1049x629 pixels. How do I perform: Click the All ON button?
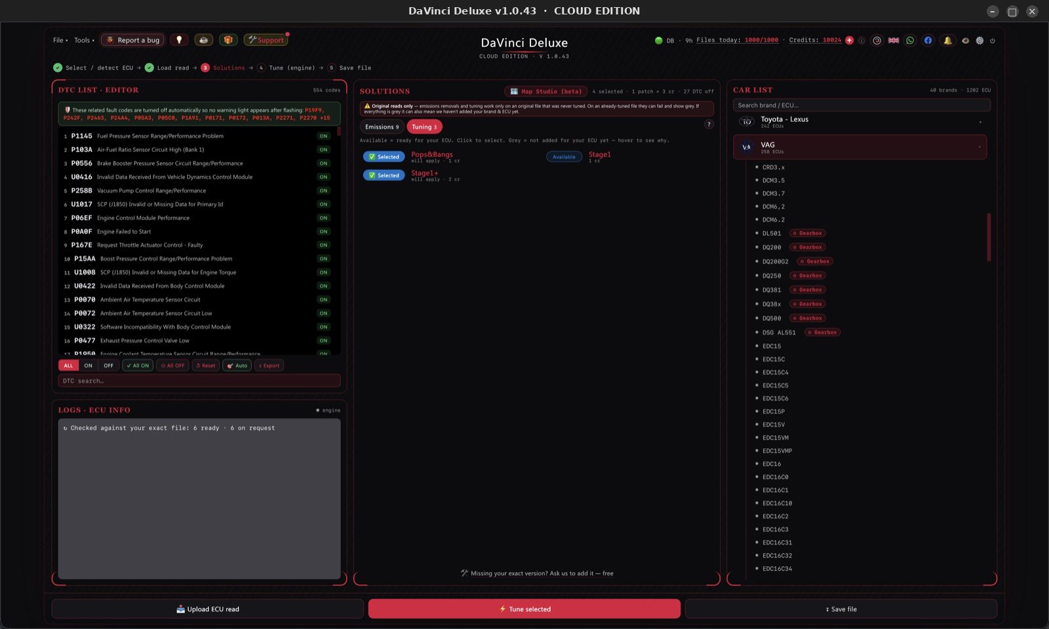[x=138, y=366]
